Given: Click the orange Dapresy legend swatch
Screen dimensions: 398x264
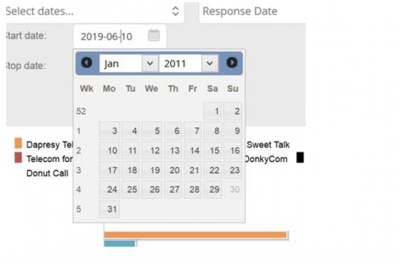Looking at the screenshot, I should tap(18, 143).
